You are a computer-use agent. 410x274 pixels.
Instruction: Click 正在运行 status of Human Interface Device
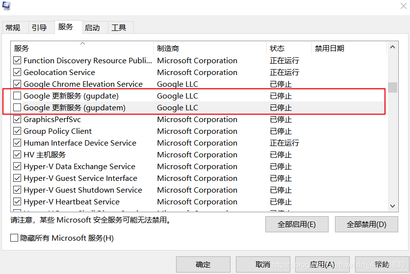point(284,143)
